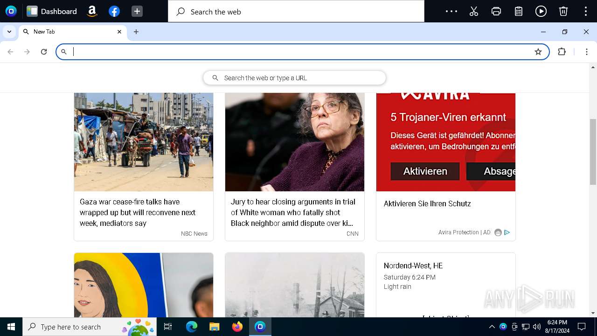Show hidden system tray icons
Viewport: 597px width, 336px height.
pos(492,327)
